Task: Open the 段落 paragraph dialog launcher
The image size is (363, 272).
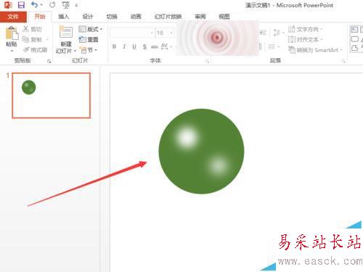Action: [343, 62]
